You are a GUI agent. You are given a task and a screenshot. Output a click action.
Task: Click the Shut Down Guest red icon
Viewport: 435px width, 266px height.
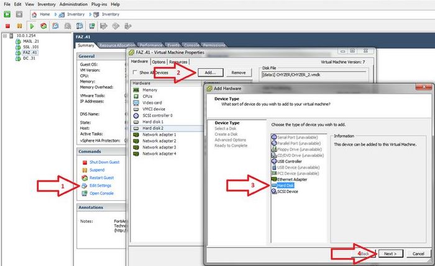(x=85, y=162)
